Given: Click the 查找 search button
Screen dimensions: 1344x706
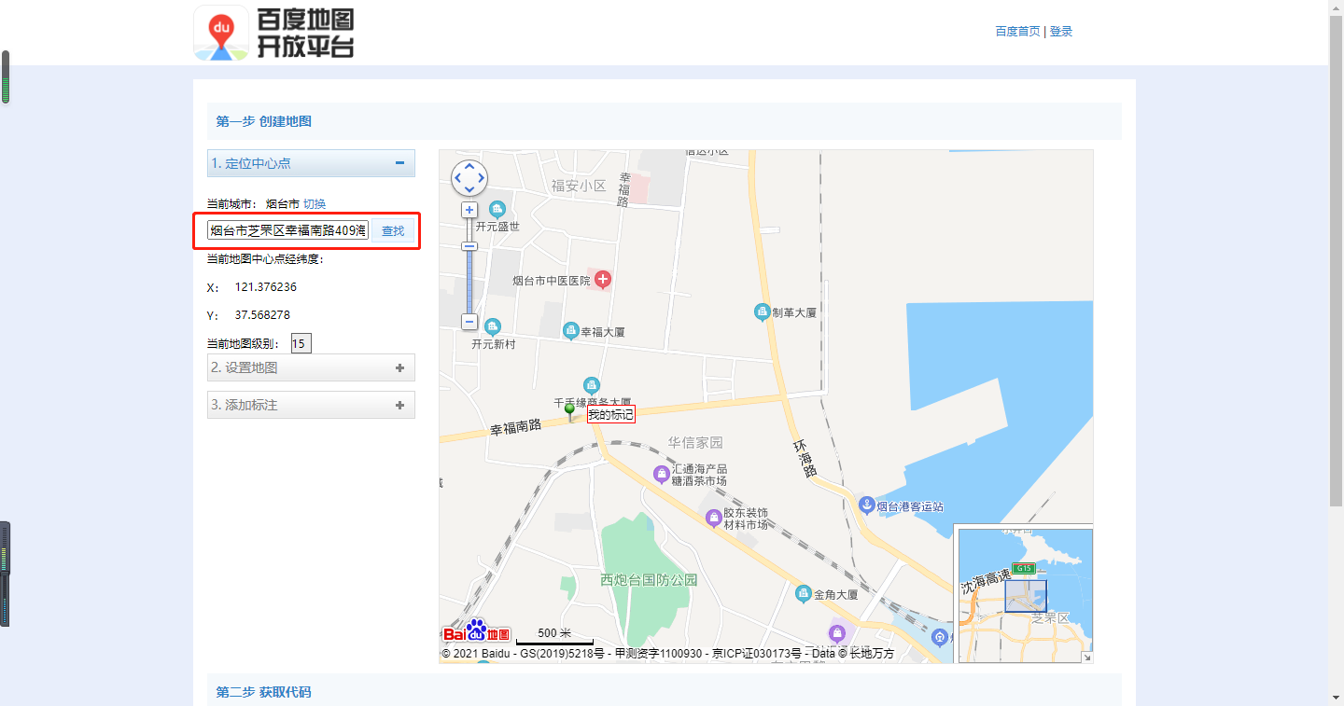Looking at the screenshot, I should (x=393, y=230).
